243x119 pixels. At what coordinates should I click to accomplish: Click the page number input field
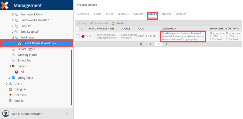click(x=158, y=44)
